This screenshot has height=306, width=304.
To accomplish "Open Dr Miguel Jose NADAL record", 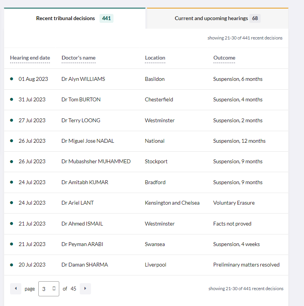I will click(88, 141).
